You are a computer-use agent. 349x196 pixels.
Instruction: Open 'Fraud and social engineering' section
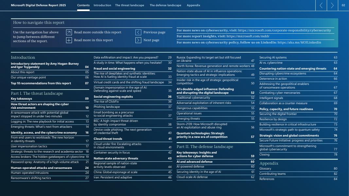(x=133, y=69)
